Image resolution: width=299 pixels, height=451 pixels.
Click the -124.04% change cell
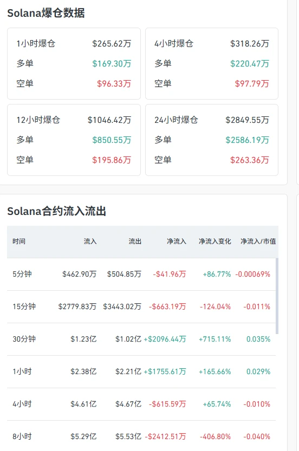pyautogui.click(x=215, y=306)
